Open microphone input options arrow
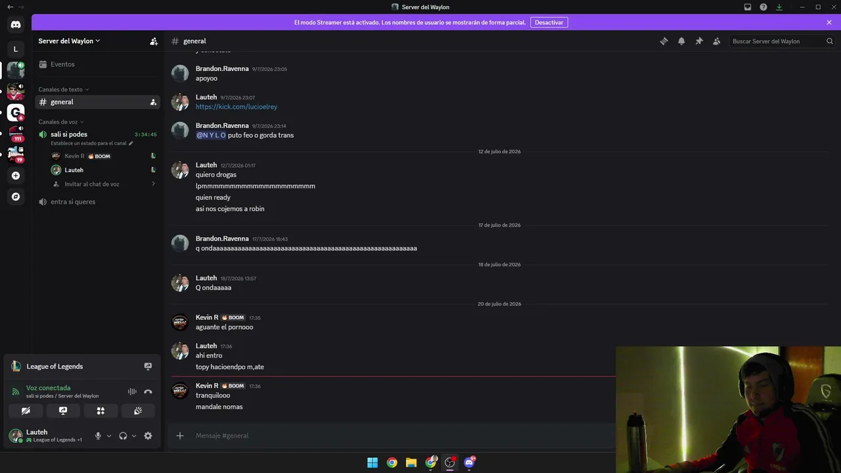Screen dimensions: 841x473 pyautogui.click(x=109, y=436)
